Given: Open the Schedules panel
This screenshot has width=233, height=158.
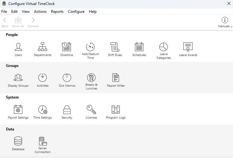Looking at the screenshot, I should [139, 49].
